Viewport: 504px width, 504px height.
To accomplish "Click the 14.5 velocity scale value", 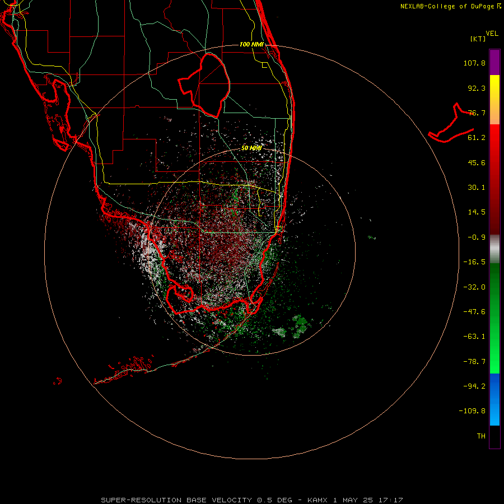I will tap(477, 212).
